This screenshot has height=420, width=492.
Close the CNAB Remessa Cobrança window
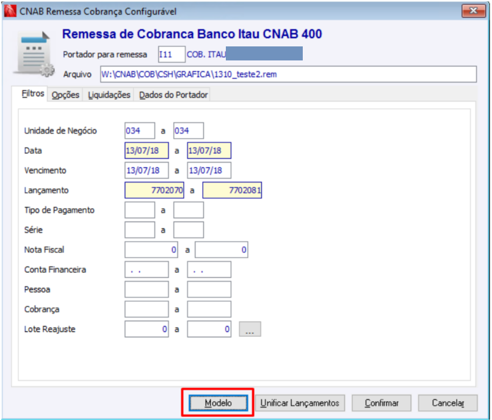(473, 10)
